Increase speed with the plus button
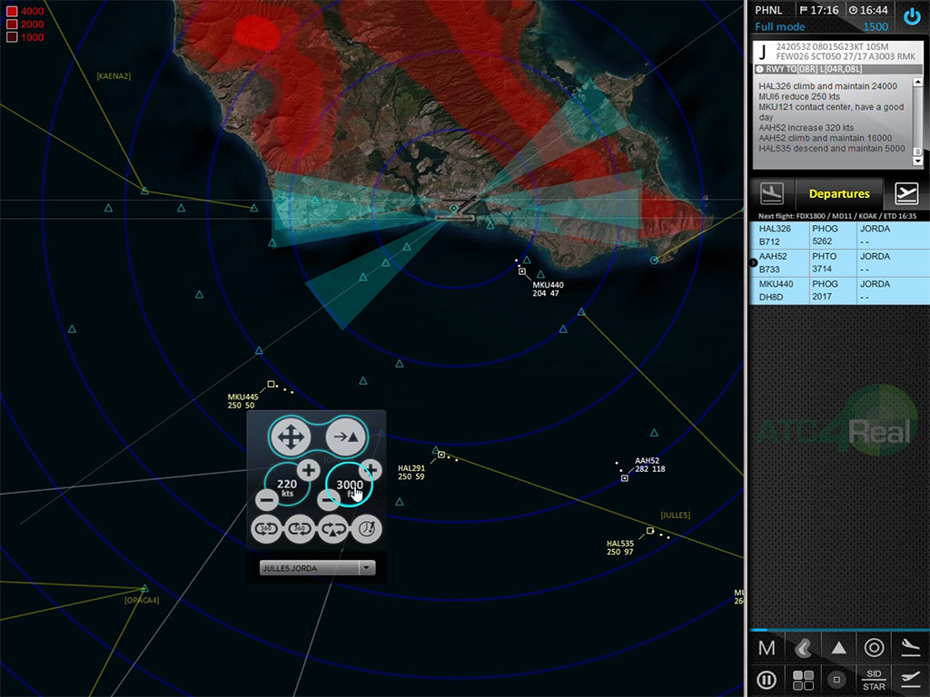930x697 pixels. click(x=308, y=469)
